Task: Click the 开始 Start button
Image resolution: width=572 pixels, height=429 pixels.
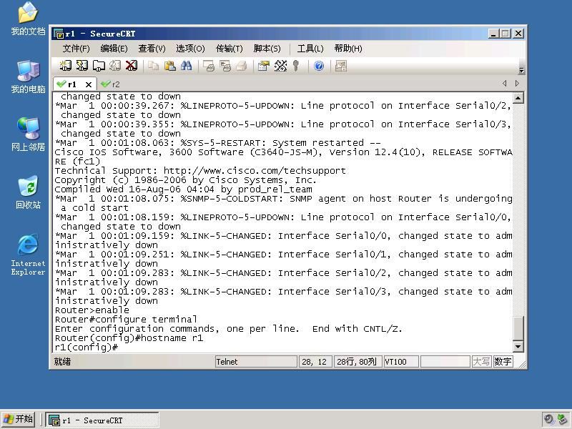Action: click(18, 420)
